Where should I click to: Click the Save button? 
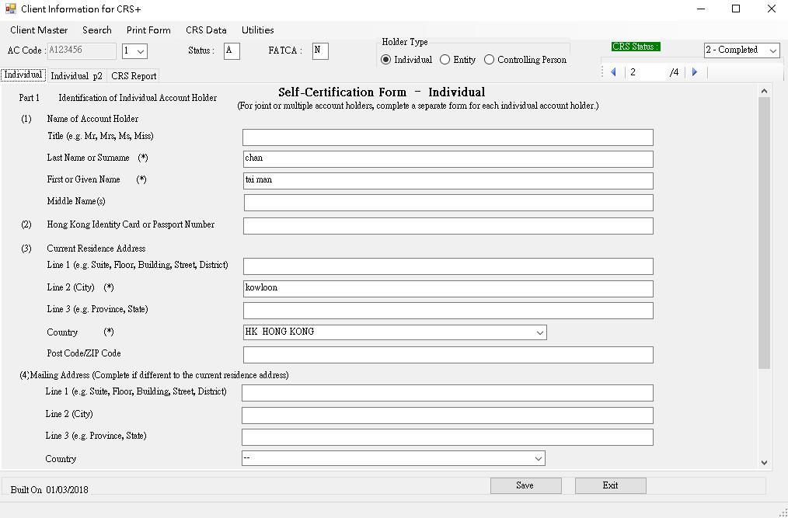[525, 485]
